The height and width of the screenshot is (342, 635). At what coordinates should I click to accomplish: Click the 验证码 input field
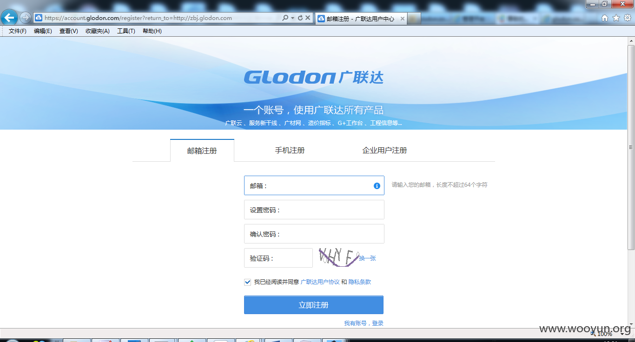pyautogui.click(x=278, y=258)
